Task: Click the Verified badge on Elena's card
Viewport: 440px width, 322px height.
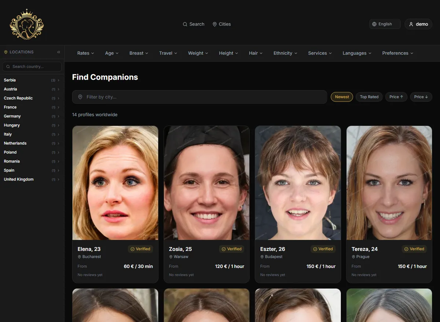Action: coord(140,249)
